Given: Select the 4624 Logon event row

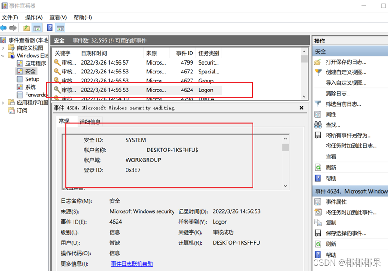Looking at the screenshot, I should point(137,90).
